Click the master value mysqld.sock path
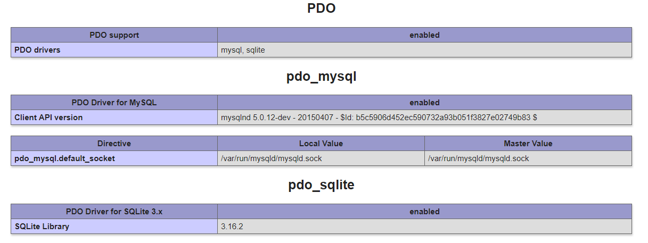This screenshot has width=648, height=243. pyautogui.click(x=478, y=158)
